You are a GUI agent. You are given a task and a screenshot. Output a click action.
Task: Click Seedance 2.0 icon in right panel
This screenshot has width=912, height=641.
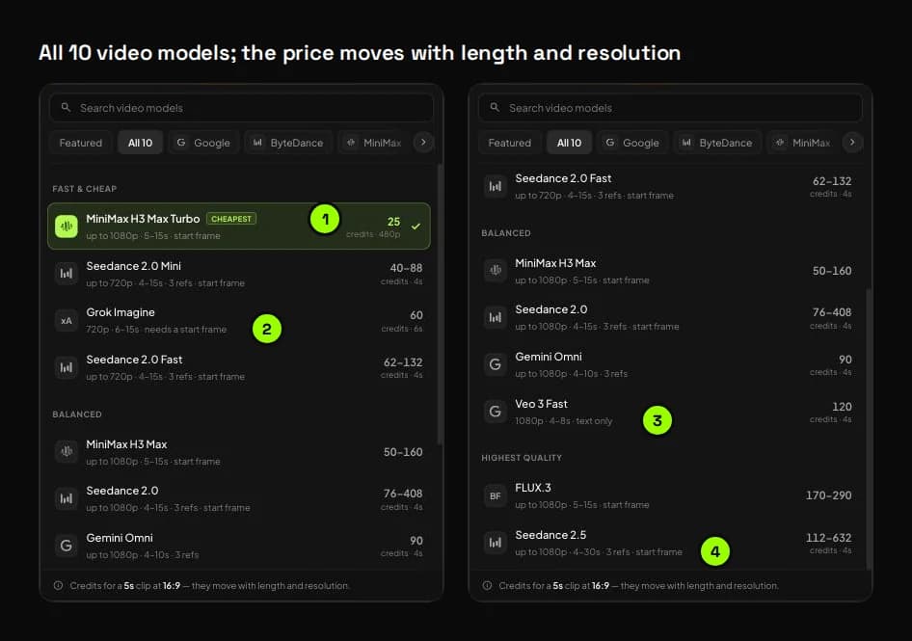coord(495,317)
